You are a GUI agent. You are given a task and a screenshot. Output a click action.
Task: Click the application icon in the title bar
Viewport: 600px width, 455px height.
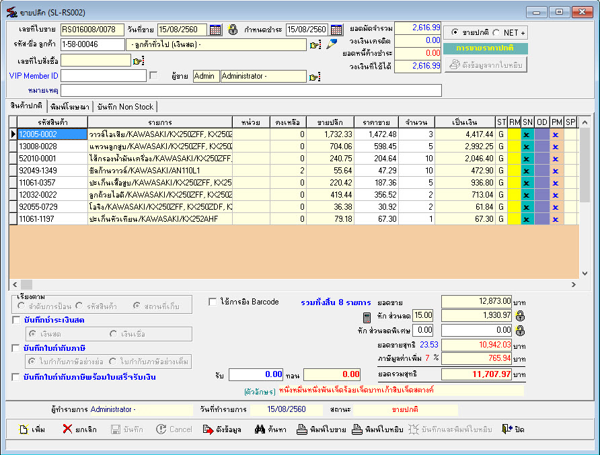tap(11, 12)
